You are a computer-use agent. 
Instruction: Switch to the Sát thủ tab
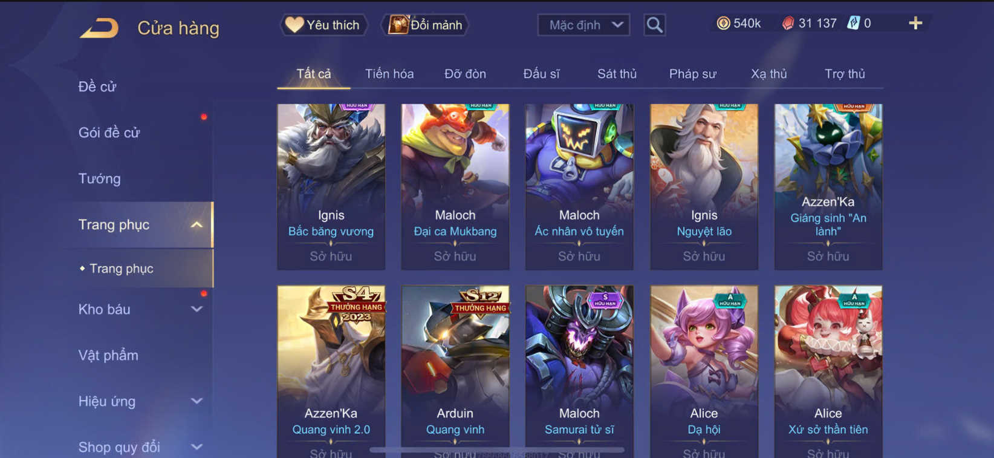click(617, 74)
